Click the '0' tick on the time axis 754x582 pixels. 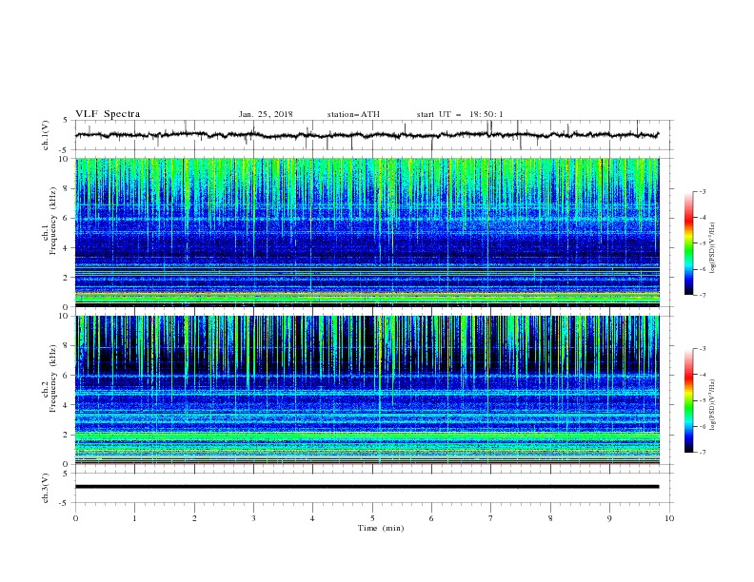tap(75, 518)
